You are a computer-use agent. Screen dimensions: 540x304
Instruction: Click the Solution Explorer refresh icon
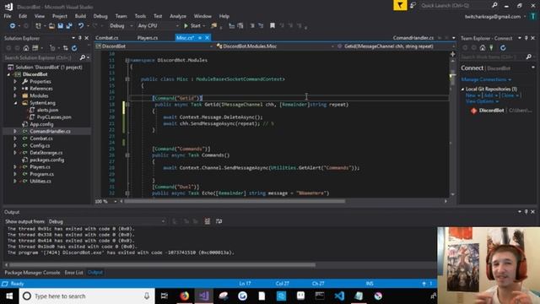(74, 48)
